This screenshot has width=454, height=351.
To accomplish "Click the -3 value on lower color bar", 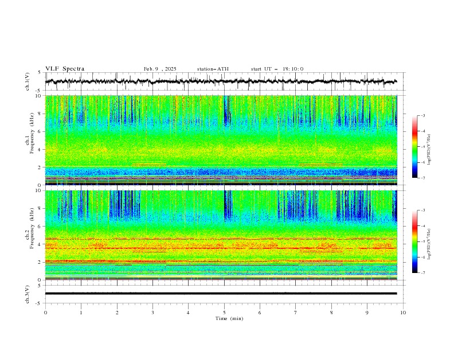I will click(x=423, y=210).
